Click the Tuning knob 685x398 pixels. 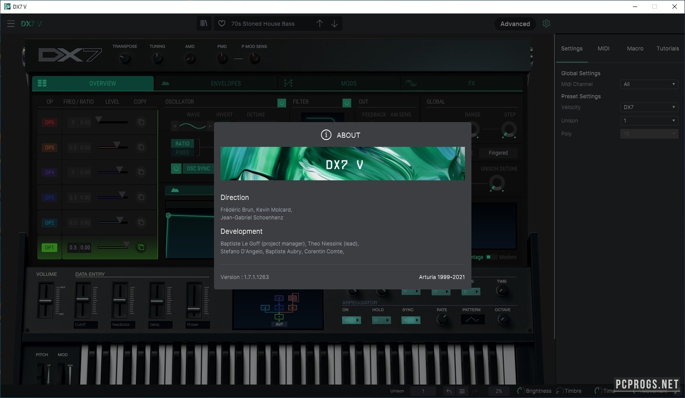click(x=158, y=58)
